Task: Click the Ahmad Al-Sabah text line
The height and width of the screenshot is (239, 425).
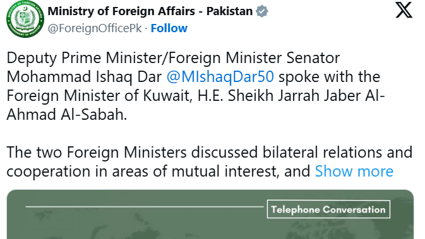Action: [67, 115]
